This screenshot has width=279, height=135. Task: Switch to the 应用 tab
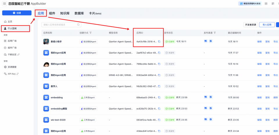tap(41, 13)
